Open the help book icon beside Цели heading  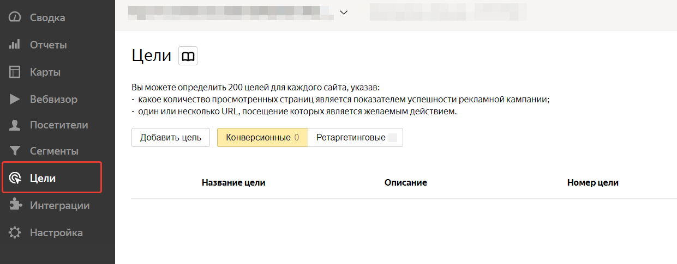coord(188,56)
